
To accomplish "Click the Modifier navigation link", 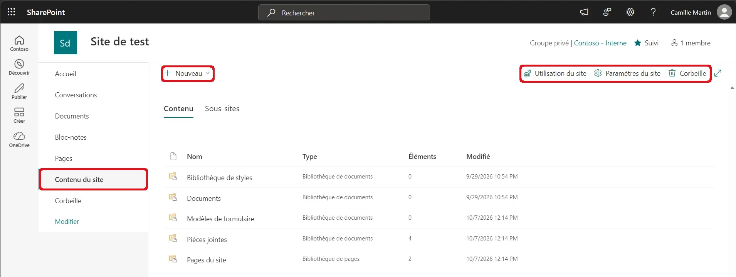I will 67,222.
